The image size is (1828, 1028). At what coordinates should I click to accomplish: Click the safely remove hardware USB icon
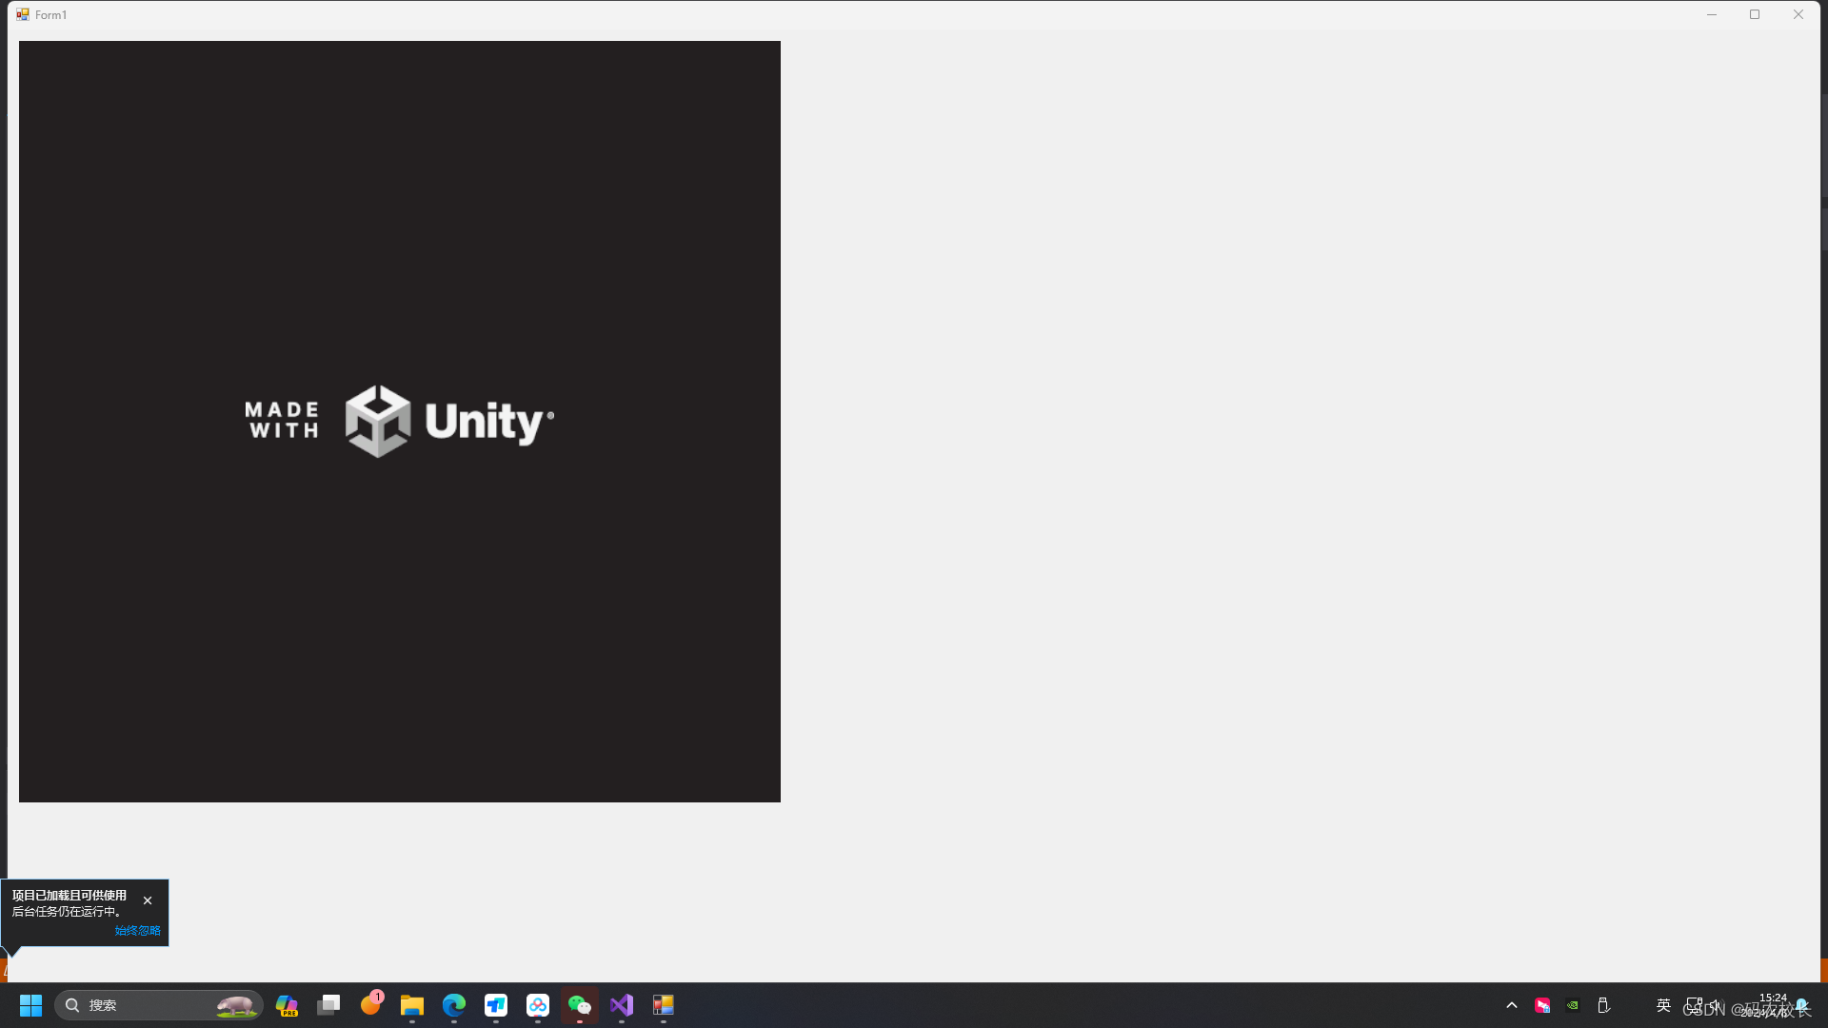[x=1603, y=1005]
